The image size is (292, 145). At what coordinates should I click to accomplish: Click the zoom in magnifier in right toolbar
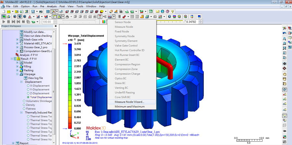click(284, 39)
